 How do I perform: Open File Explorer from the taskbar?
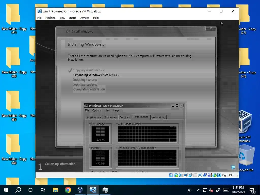[56, 190]
